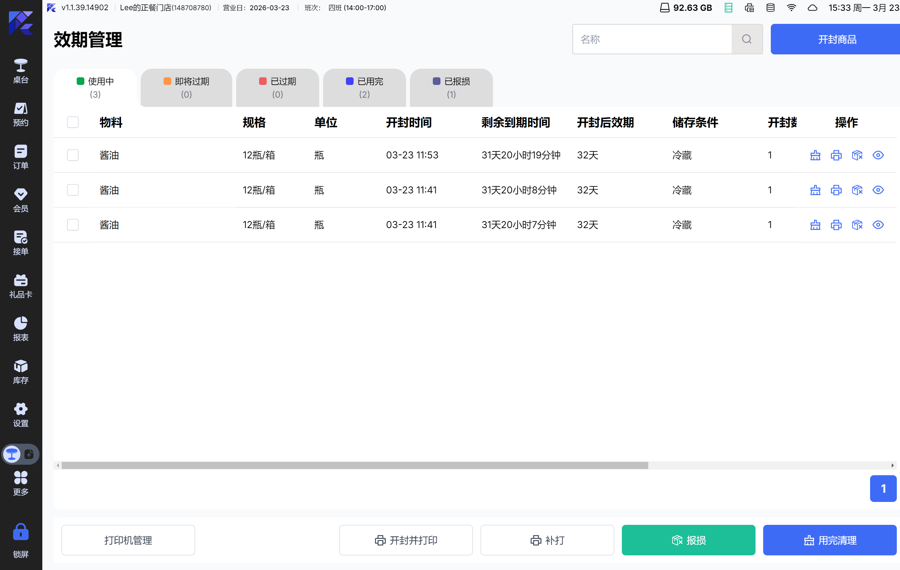Click used-up clean icon on first 酱油 row
900x570 pixels.
pos(815,155)
